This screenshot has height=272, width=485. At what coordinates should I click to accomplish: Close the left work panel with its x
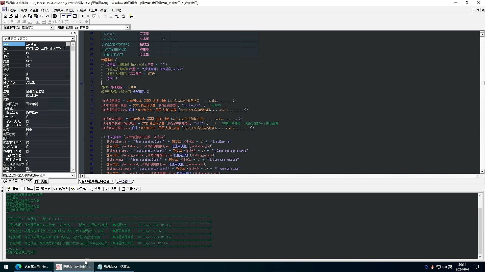(75, 33)
